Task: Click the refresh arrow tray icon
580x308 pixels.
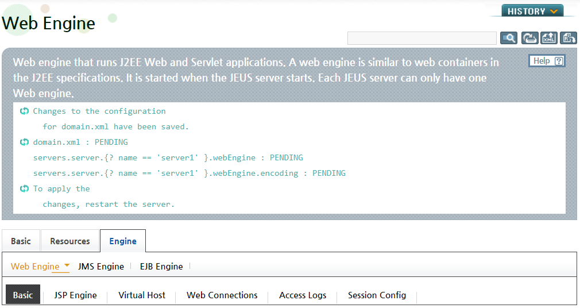Action: [529, 38]
